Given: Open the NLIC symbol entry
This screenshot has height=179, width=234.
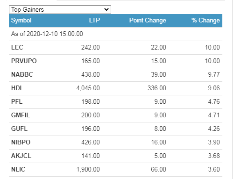Looking at the screenshot, I should pos(18,169).
